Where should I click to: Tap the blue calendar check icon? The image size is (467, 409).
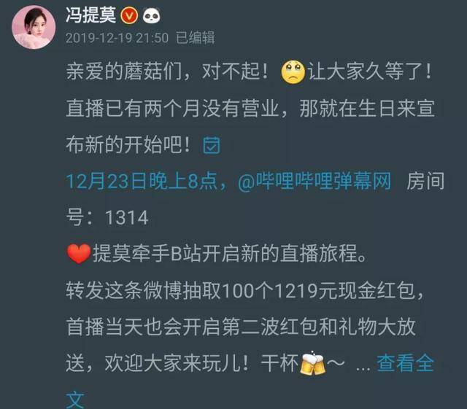click(212, 145)
